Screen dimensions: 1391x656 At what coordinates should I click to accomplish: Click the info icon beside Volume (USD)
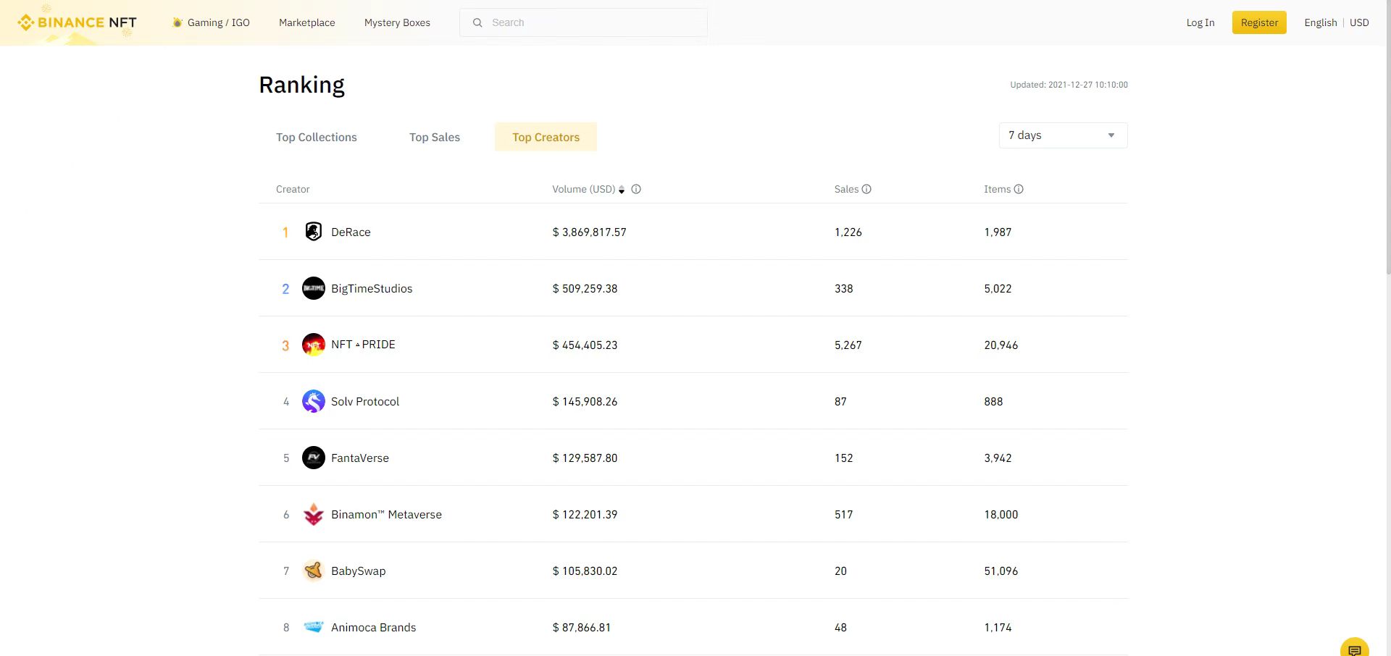point(636,189)
